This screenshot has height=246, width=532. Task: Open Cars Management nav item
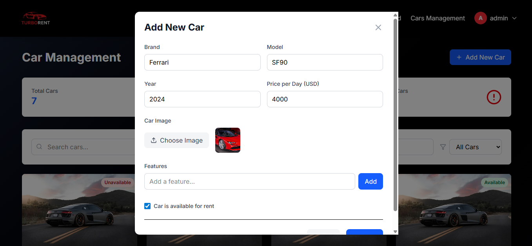[438, 18]
